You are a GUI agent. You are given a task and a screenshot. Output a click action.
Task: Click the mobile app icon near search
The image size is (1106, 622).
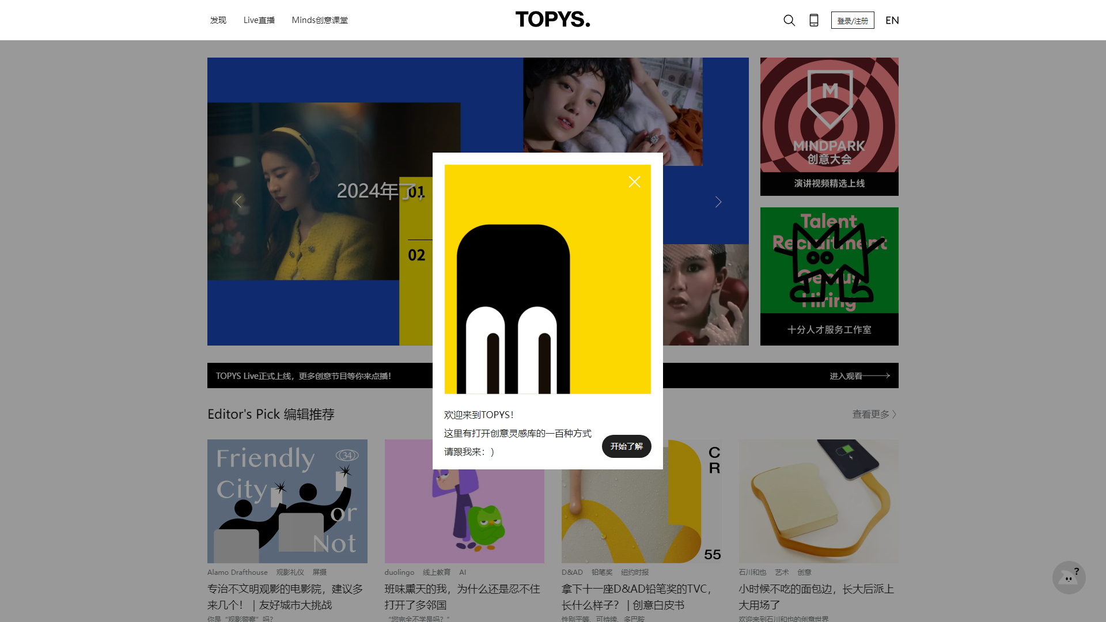[x=813, y=20]
